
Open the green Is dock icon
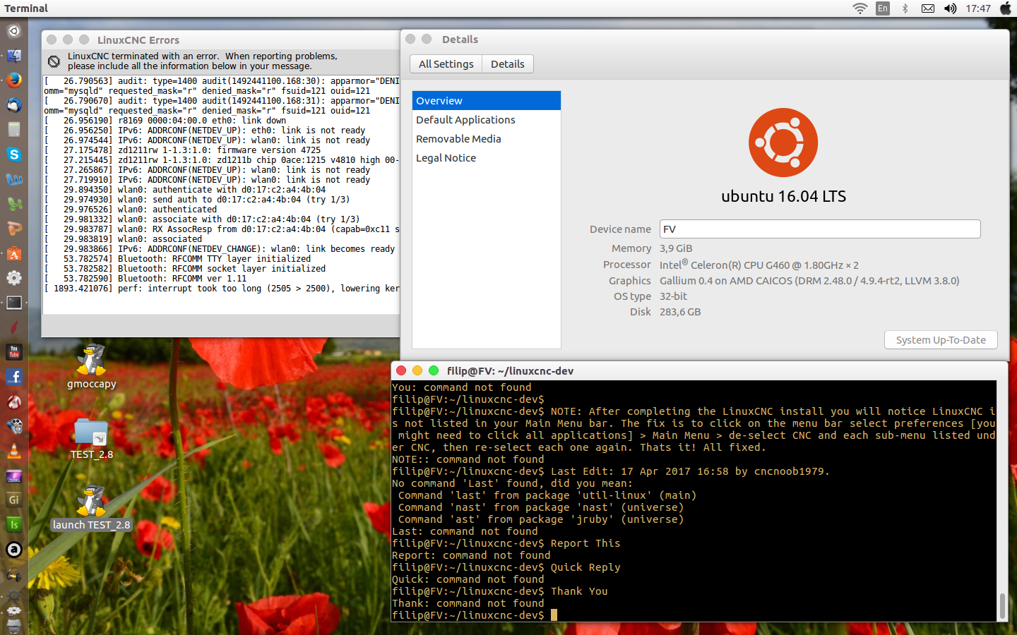point(14,525)
